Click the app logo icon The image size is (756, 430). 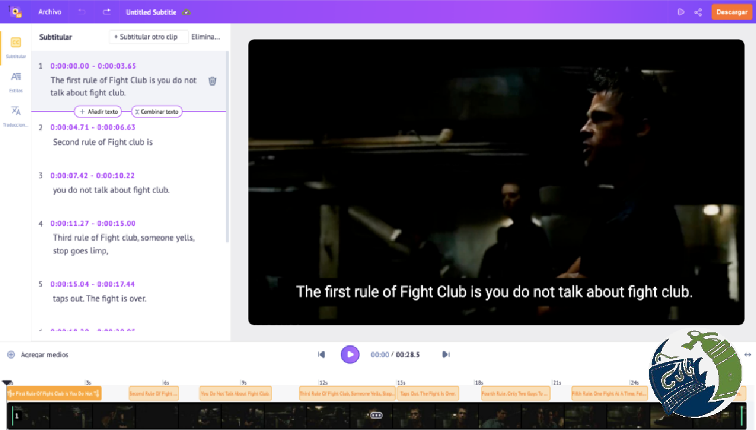click(16, 11)
